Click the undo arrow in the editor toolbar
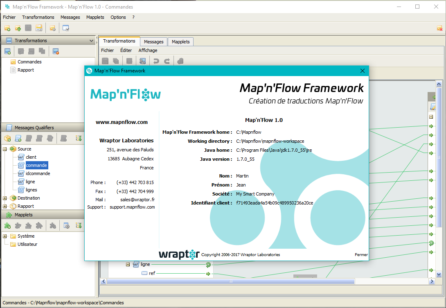 156,61
